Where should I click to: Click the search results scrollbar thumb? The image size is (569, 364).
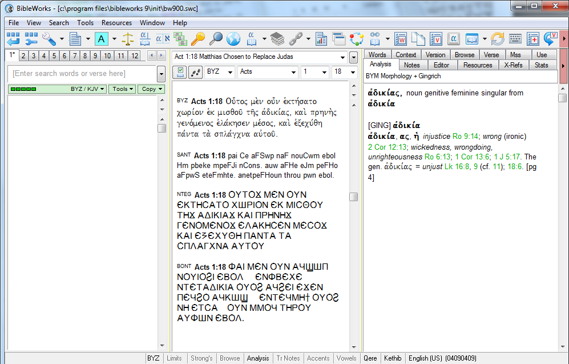click(x=162, y=128)
